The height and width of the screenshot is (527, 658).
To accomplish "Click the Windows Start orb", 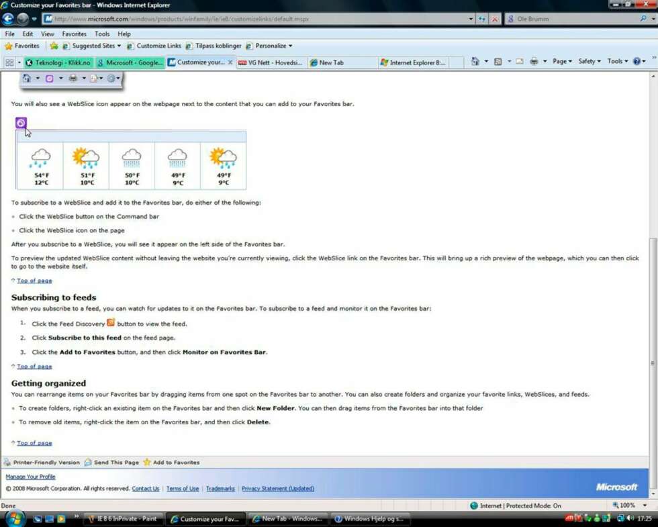I will pos(15,518).
